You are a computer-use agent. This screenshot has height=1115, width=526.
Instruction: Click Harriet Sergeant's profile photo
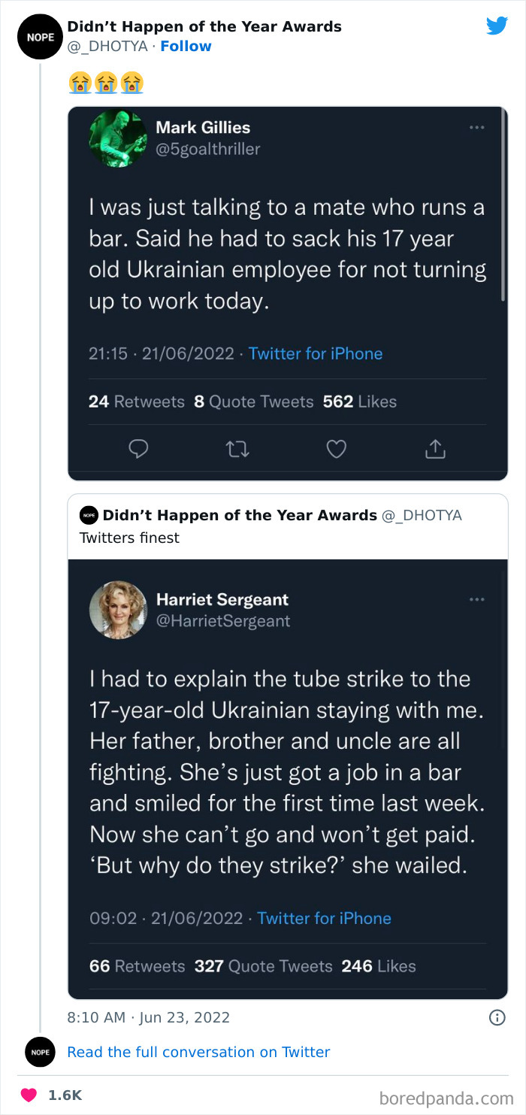point(118,610)
